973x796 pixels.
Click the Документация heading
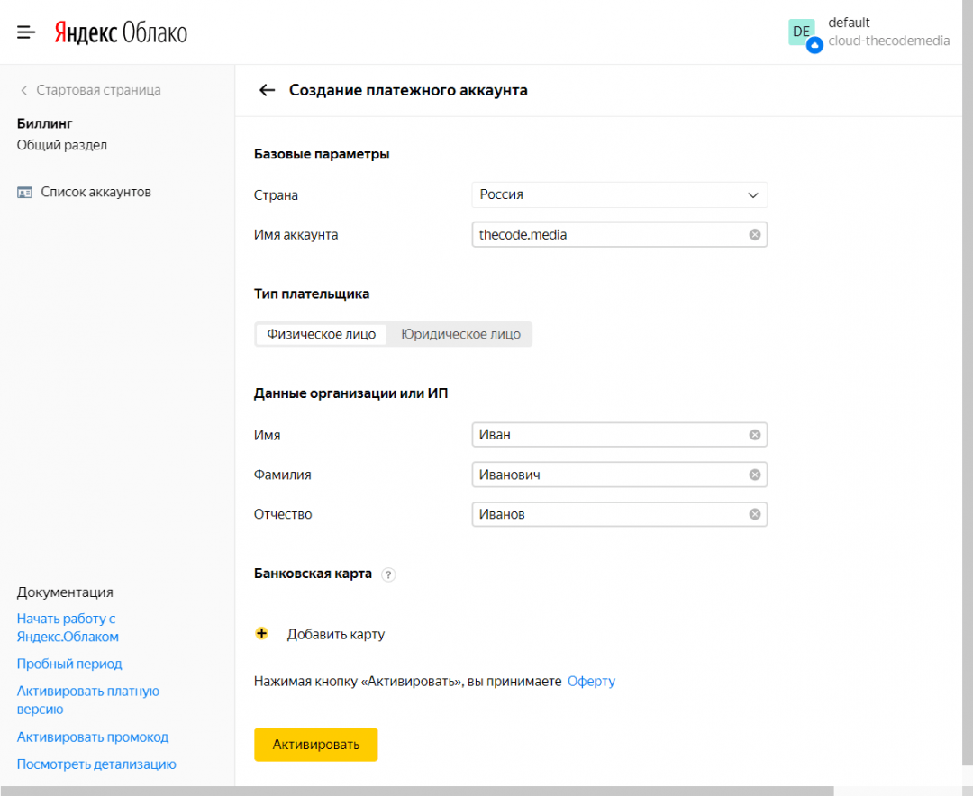click(65, 592)
